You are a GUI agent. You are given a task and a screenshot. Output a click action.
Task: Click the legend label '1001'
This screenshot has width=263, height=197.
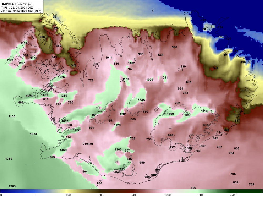pyautogui.click(x=200, y=195)
